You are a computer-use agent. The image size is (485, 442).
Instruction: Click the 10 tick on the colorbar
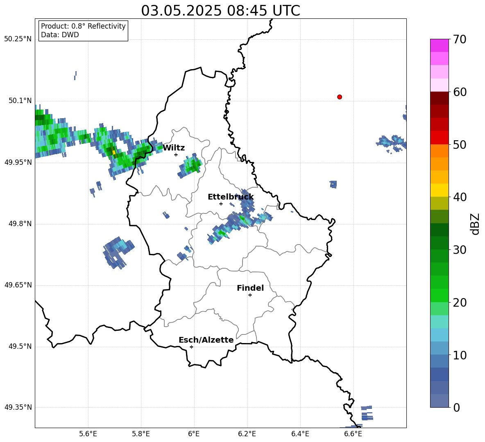coord(460,355)
